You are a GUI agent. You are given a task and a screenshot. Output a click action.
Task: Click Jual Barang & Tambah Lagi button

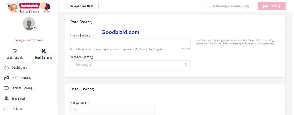tap(229, 6)
